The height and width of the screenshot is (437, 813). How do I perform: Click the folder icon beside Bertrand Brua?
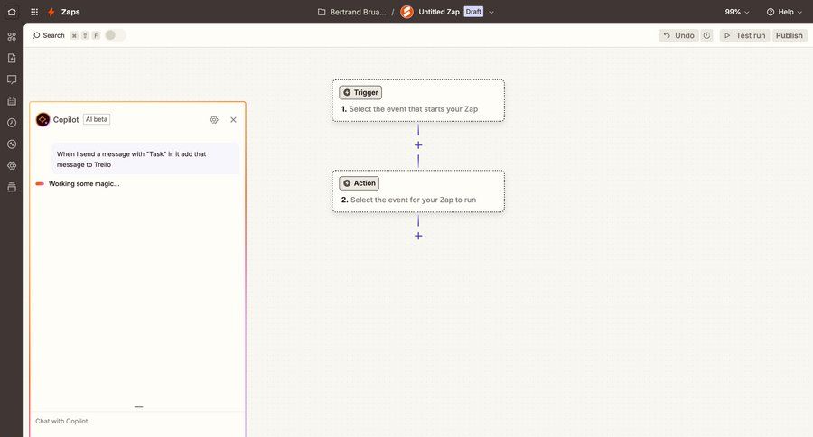(322, 12)
